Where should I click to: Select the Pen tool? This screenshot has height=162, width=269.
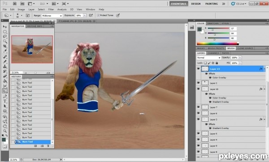click(5, 96)
